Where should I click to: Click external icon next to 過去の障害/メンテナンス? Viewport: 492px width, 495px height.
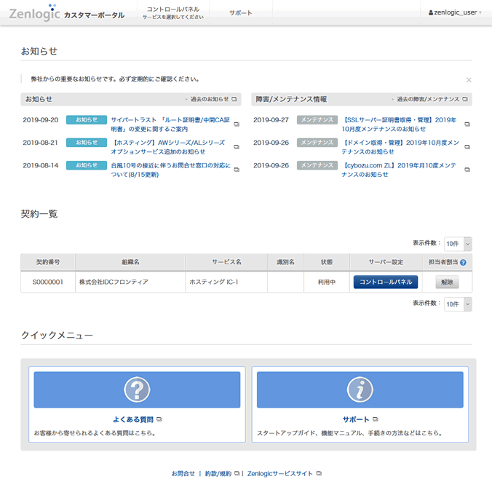(x=465, y=99)
